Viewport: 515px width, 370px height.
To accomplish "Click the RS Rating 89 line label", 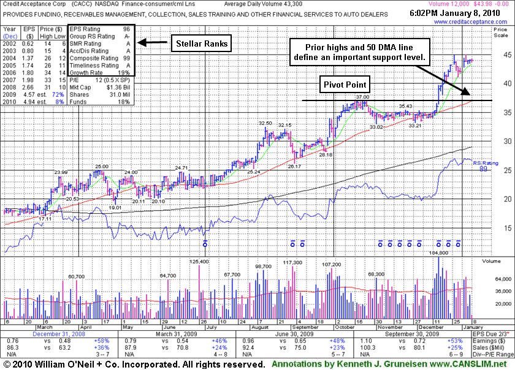I will [486, 166].
